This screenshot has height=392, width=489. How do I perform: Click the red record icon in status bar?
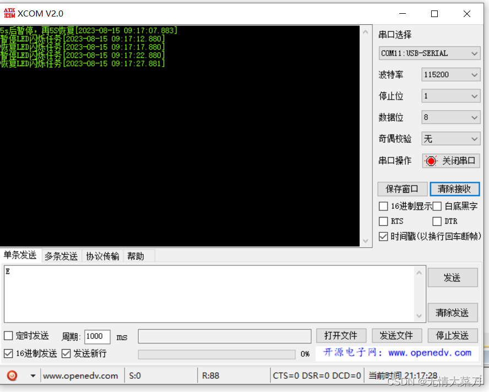coord(12,375)
